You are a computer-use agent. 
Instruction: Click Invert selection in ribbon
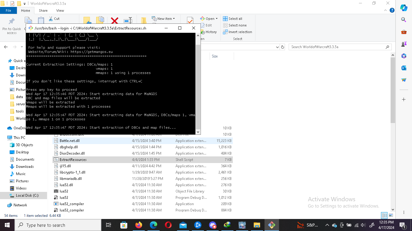point(237,32)
